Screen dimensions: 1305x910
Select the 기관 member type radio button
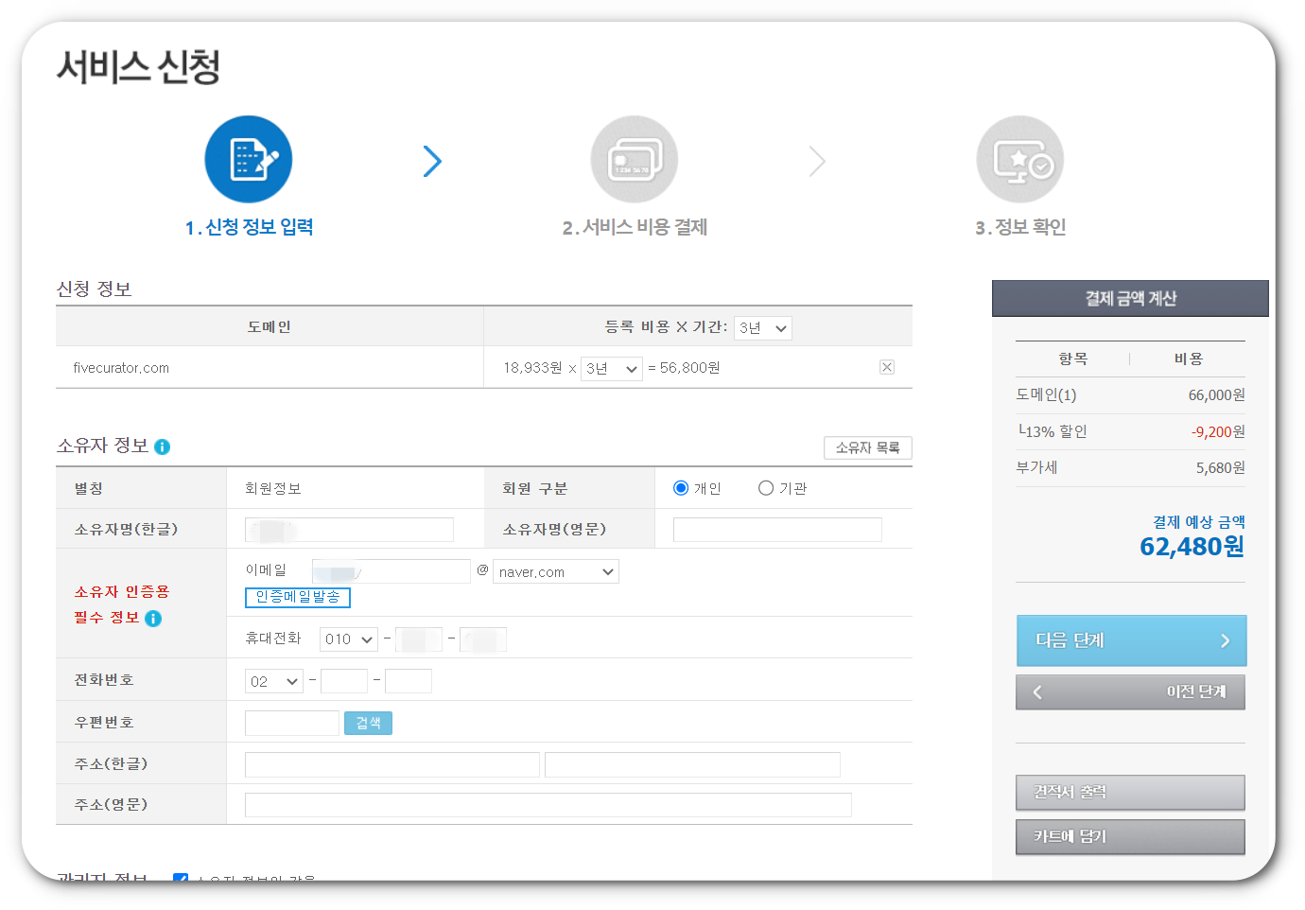[x=764, y=487]
